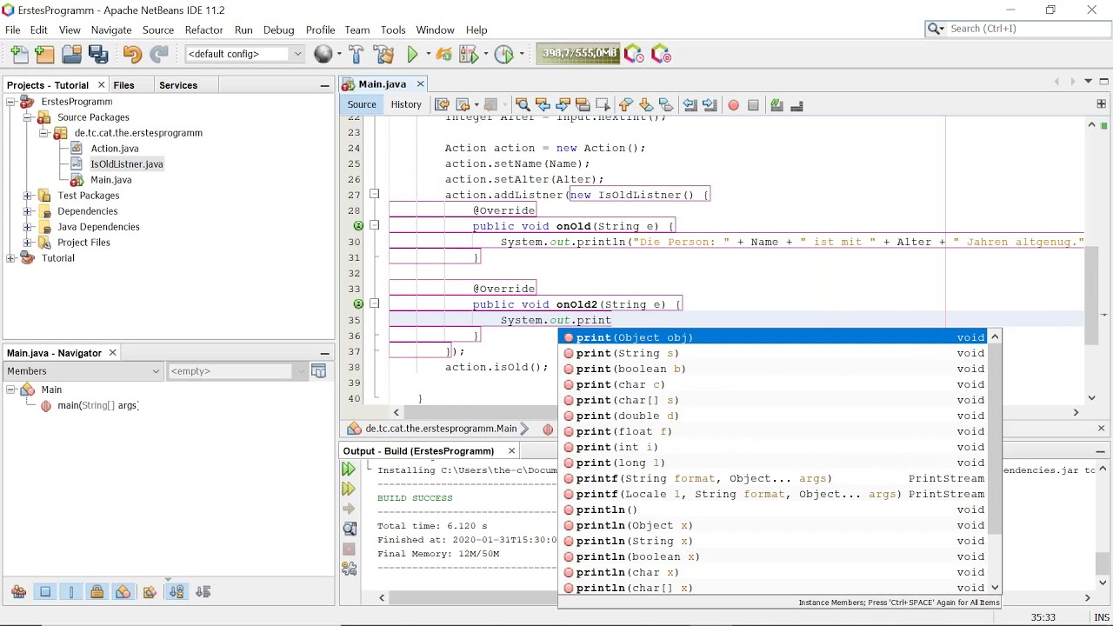Screen dimensions: 1113x626
Task: Toggle Bookmark icon in editor toolbar
Action: tap(666, 105)
